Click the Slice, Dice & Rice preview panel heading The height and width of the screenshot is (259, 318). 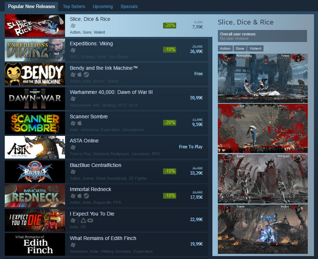click(x=246, y=22)
